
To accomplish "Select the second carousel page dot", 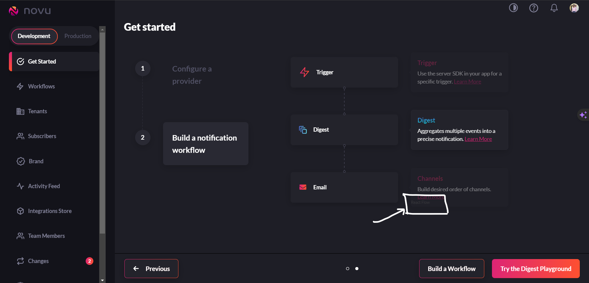I will tap(357, 269).
